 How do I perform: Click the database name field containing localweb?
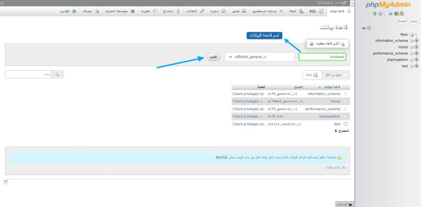322,57
